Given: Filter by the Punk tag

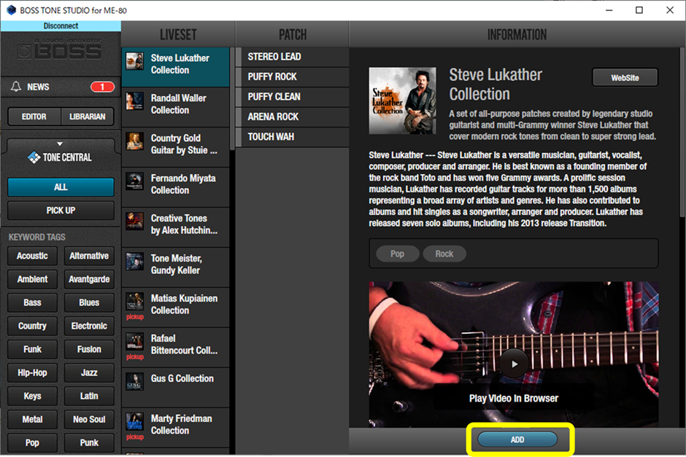Looking at the screenshot, I should pos(89,443).
